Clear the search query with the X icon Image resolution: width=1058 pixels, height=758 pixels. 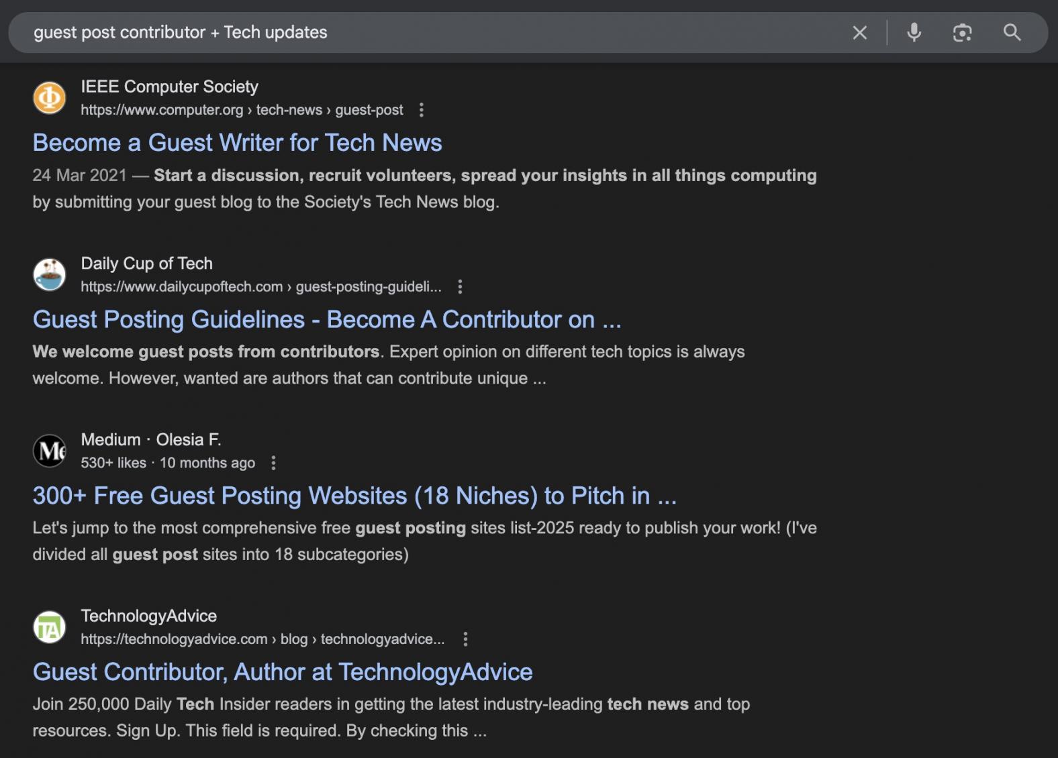(859, 32)
